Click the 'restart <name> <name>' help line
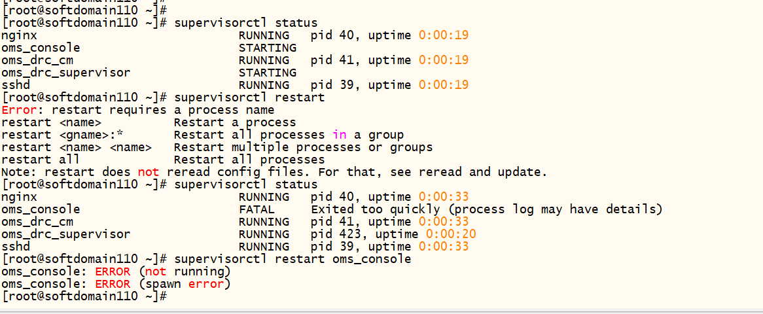Viewport: 763px width, 314px height. [217, 147]
